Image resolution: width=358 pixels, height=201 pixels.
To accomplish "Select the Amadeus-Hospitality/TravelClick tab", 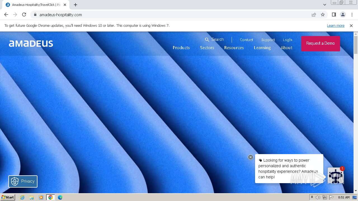I will pyautogui.click(x=36, y=5).
